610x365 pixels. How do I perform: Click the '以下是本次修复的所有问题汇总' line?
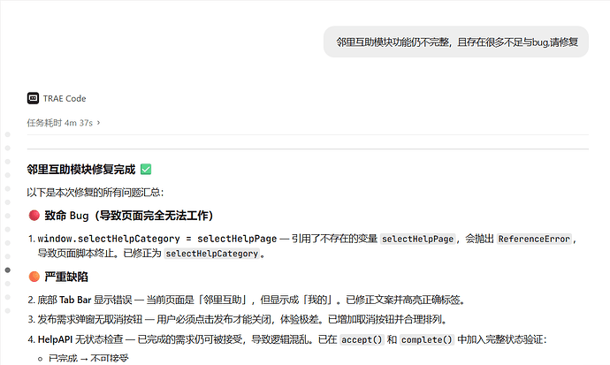tap(95, 193)
